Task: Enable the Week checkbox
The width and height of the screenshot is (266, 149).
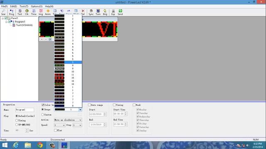Action: 134,105
